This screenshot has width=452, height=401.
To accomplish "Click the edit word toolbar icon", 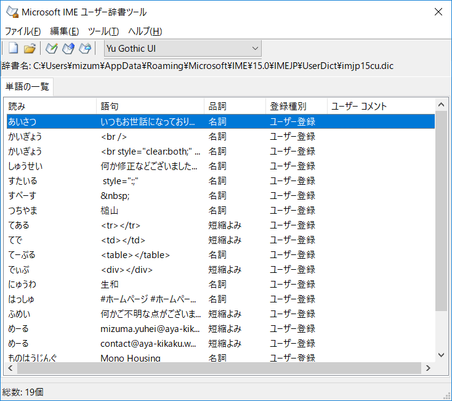I will (68, 48).
